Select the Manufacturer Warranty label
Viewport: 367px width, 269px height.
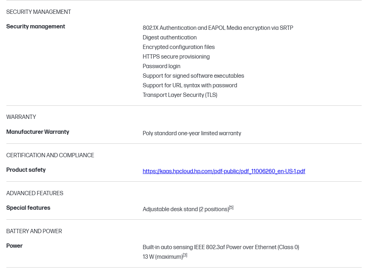point(38,132)
